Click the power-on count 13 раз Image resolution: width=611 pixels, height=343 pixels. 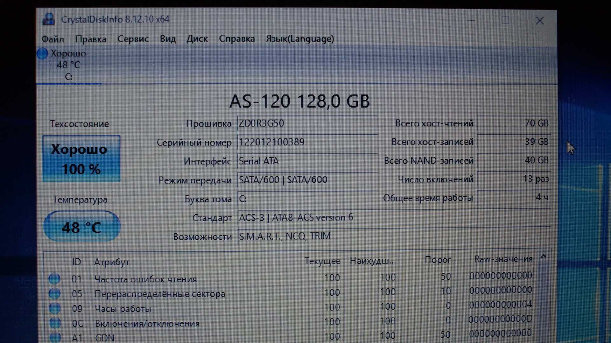[x=514, y=179]
